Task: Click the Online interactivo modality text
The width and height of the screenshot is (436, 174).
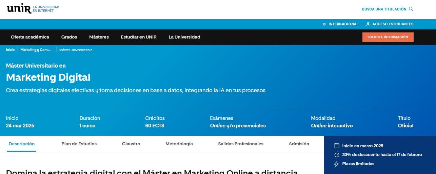Action: coord(332,126)
